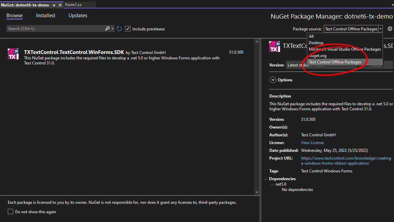Select All package source
The width and height of the screenshot is (394, 222).
click(x=345, y=36)
